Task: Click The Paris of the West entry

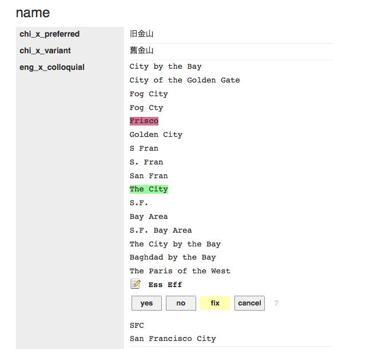Action: pos(180,271)
